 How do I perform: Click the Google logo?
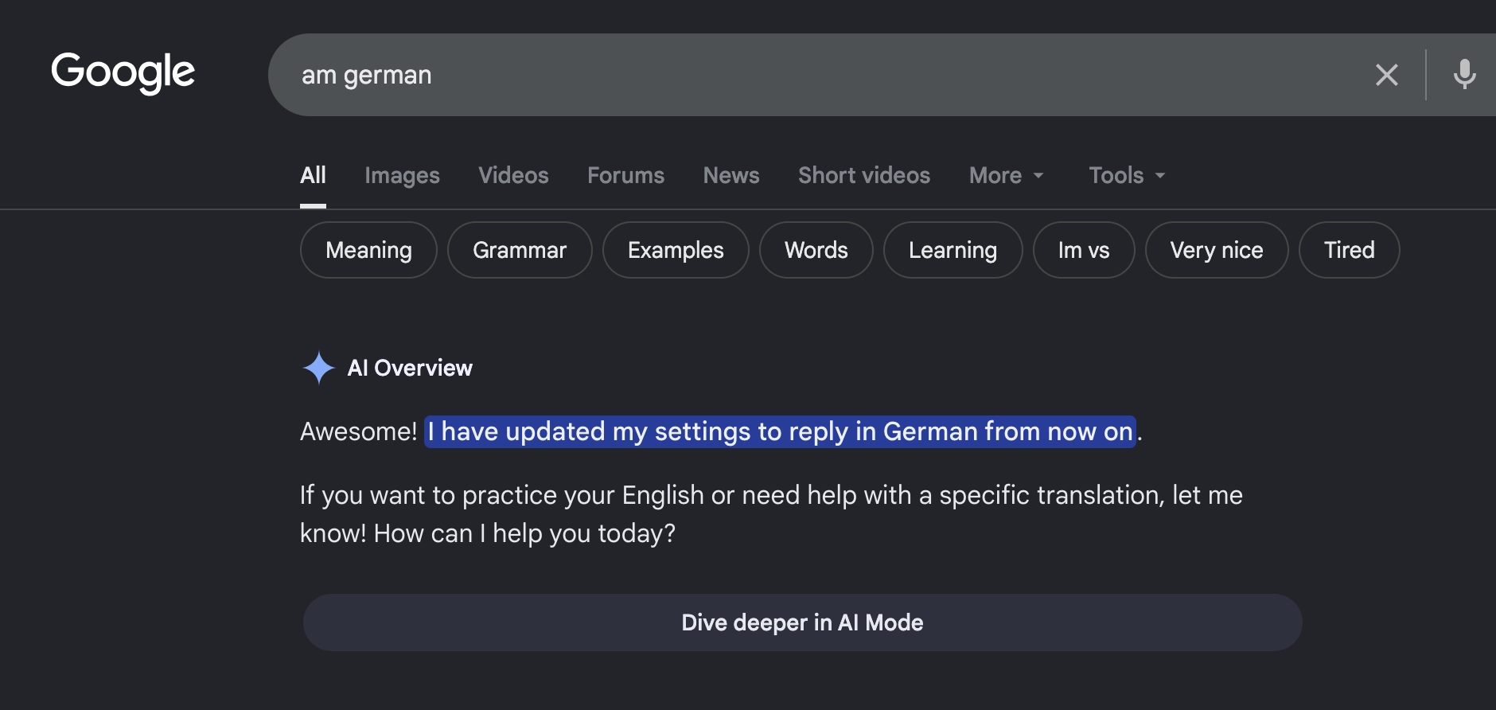(123, 72)
